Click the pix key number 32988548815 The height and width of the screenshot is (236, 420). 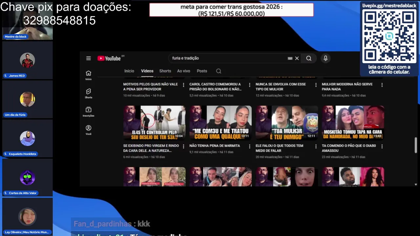pyautogui.click(x=59, y=21)
